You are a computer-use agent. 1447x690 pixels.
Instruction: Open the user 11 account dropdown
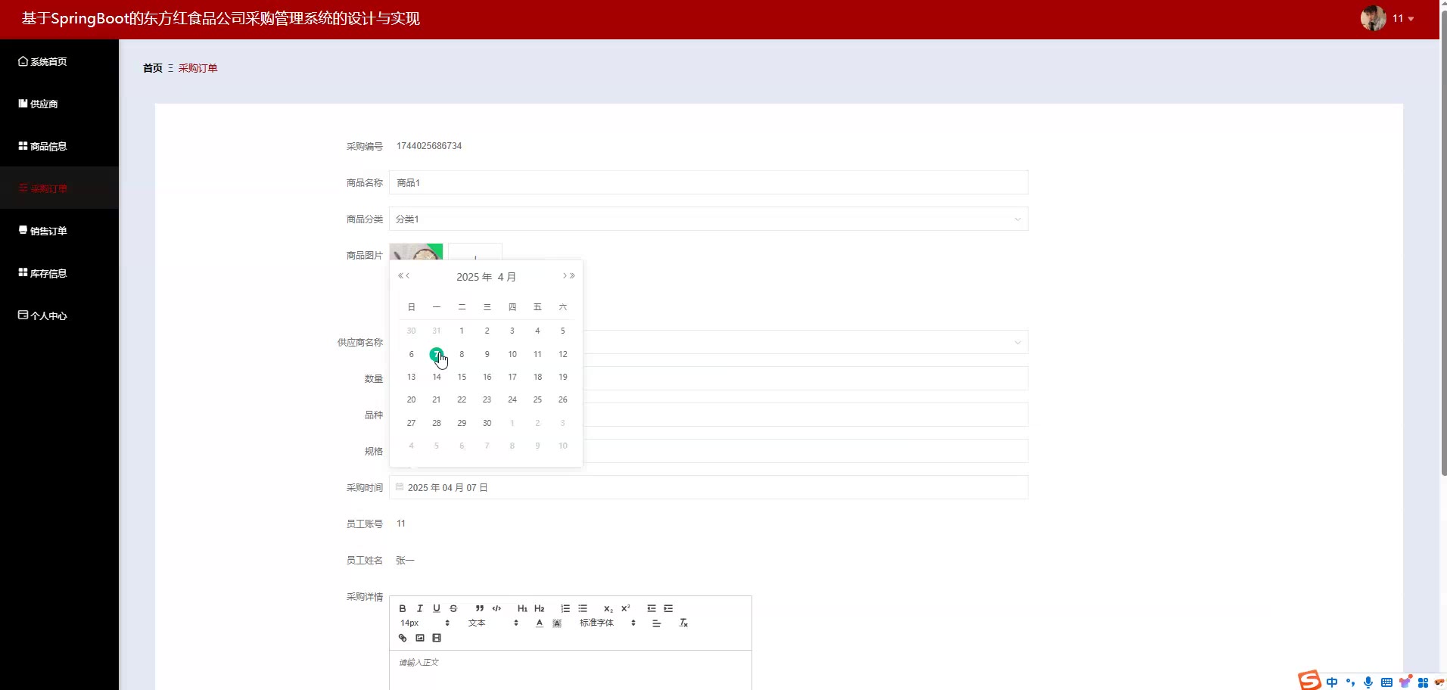1404,18
